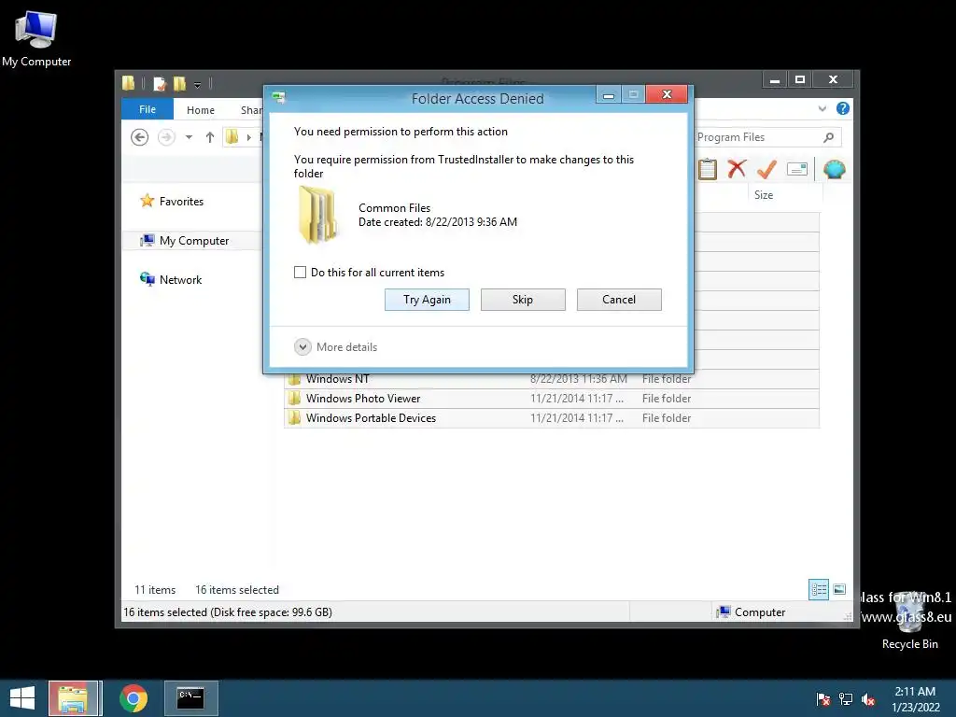The width and height of the screenshot is (956, 717).
Task: Click the Forward navigation arrow
Action: 166,137
